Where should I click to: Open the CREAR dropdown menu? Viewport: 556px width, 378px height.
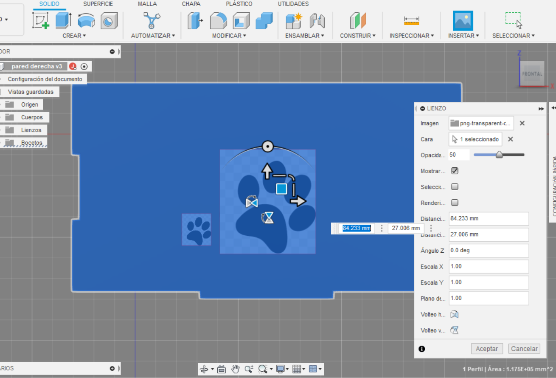click(x=74, y=36)
